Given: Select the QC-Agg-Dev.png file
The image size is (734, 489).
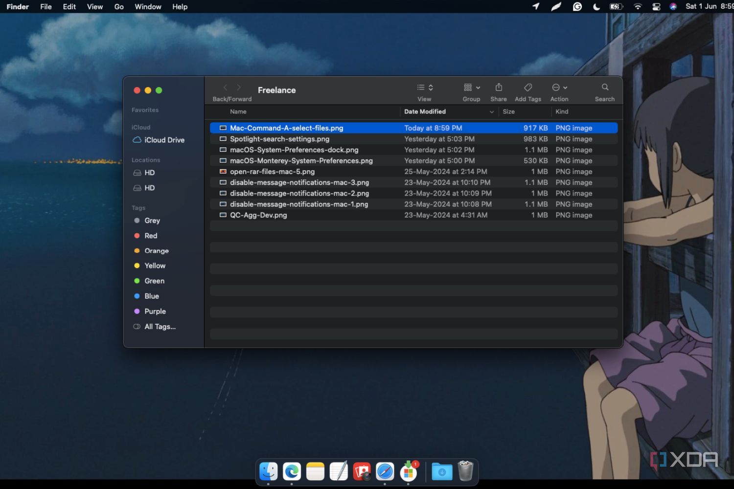Looking at the screenshot, I should click(x=258, y=215).
